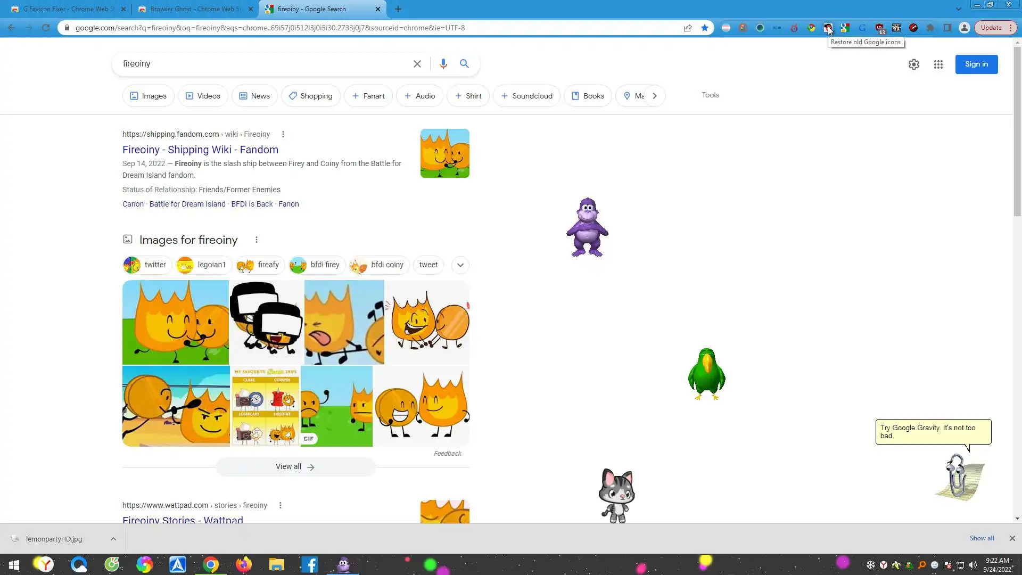1022x575 pixels.
Task: Expand more image filter chips
Action: (460, 265)
